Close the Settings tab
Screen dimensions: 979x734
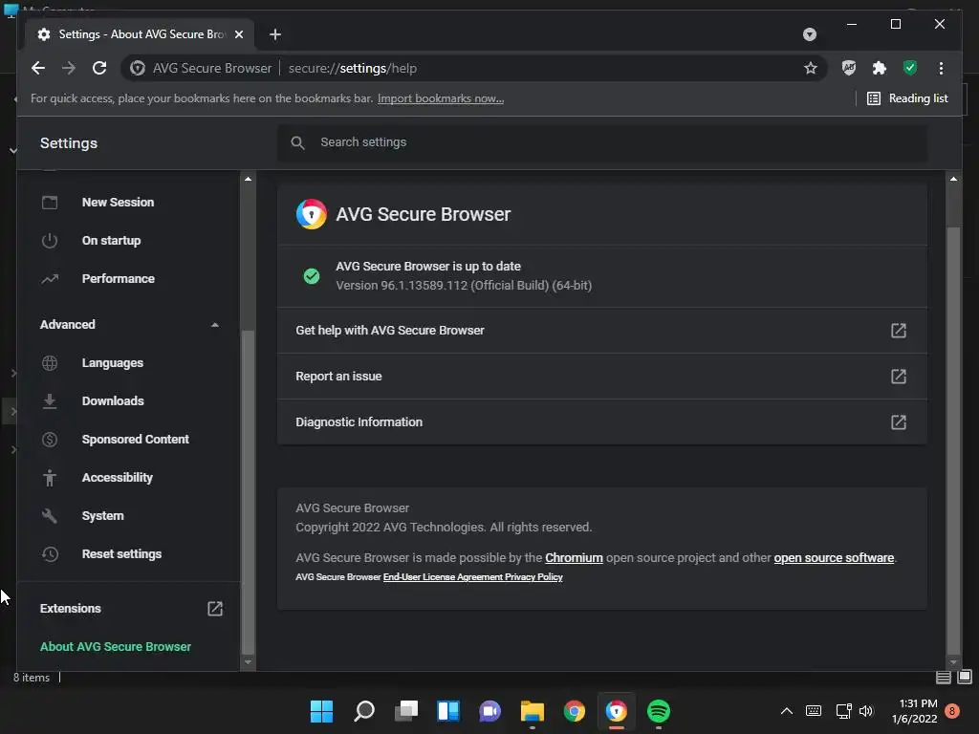238,34
